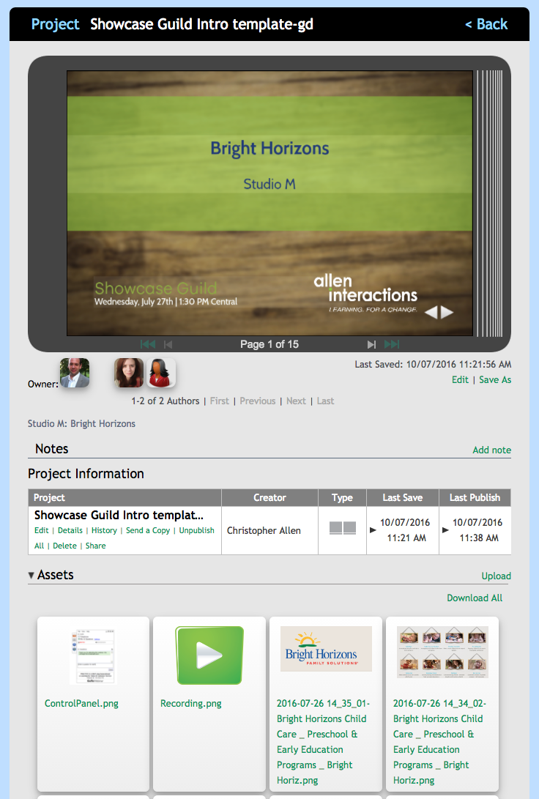Click the 'Showcase Guild Intro templat...' project name

[119, 515]
